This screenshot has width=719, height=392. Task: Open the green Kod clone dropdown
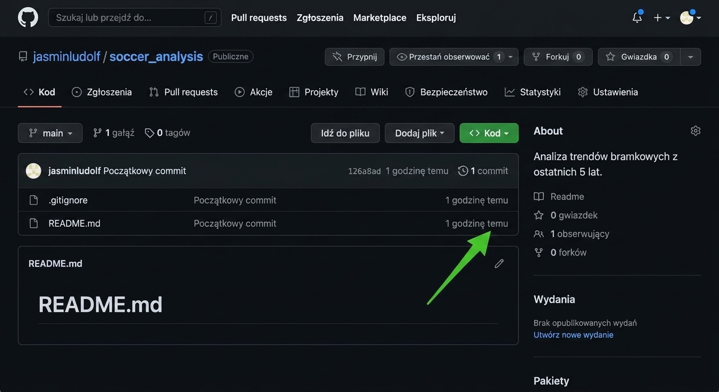pos(489,133)
